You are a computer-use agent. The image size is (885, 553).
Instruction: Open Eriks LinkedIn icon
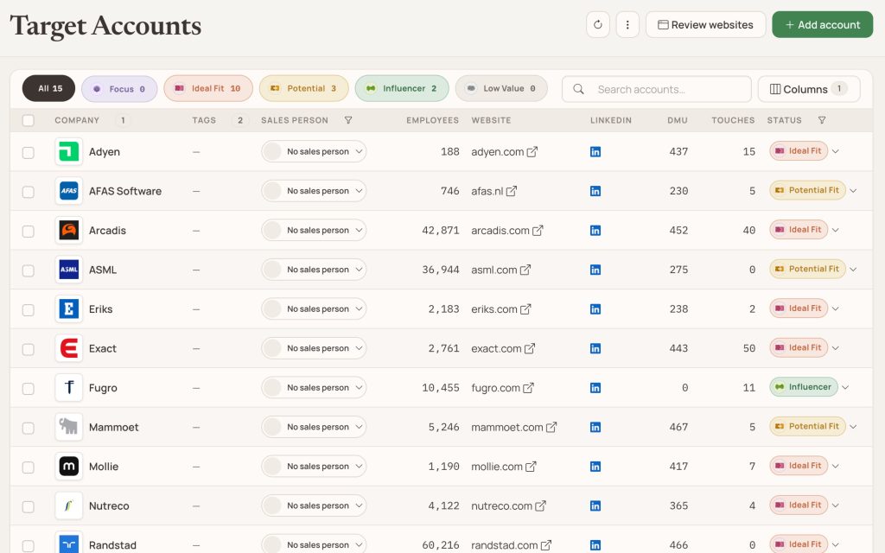point(595,309)
